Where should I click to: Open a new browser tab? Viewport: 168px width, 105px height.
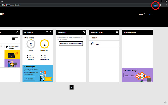[2, 1]
